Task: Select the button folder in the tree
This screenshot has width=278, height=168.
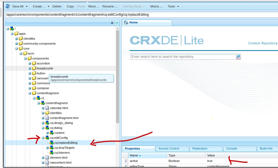Action: (x=41, y=73)
